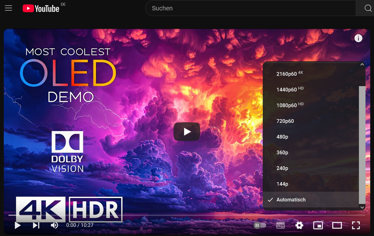Image resolution: width=374 pixels, height=236 pixels.
Task: Click the video progress bar
Action: [x=187, y=215]
